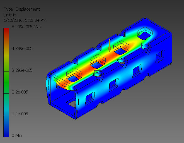
Task: Click the '2.2e-005' legend value
Action: click(20, 92)
